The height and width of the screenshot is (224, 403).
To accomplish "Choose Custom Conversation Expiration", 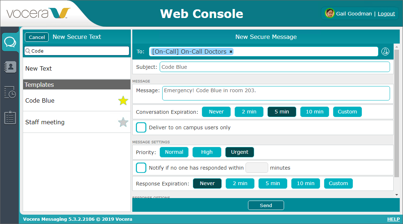I will pos(347,112).
